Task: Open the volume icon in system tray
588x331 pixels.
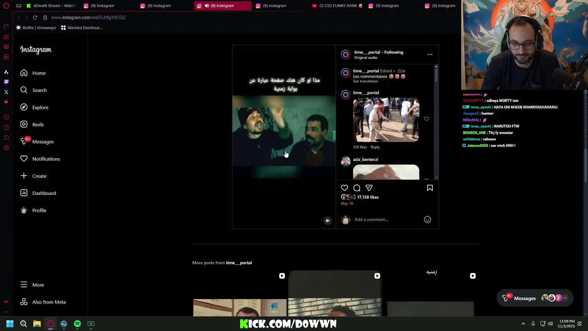Action: 550,324
